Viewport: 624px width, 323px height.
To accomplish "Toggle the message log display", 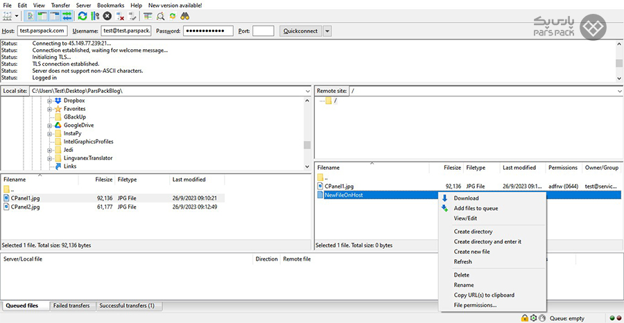I will [29, 17].
